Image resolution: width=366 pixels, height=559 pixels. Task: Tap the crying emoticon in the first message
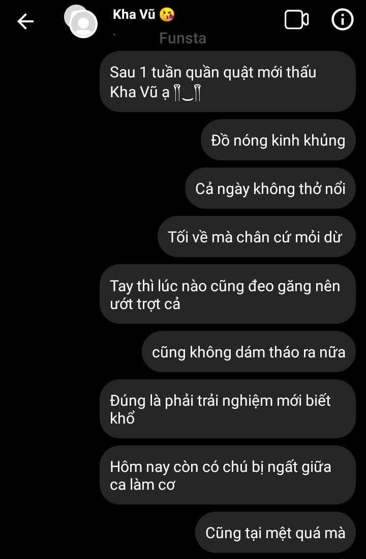point(187,92)
